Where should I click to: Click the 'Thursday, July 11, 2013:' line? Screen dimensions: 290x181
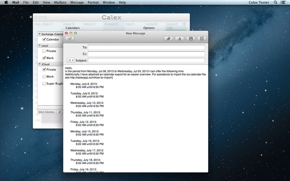pos(86,112)
